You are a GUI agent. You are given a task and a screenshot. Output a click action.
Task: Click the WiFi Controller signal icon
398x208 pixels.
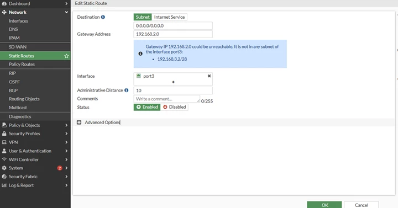(x=4, y=159)
